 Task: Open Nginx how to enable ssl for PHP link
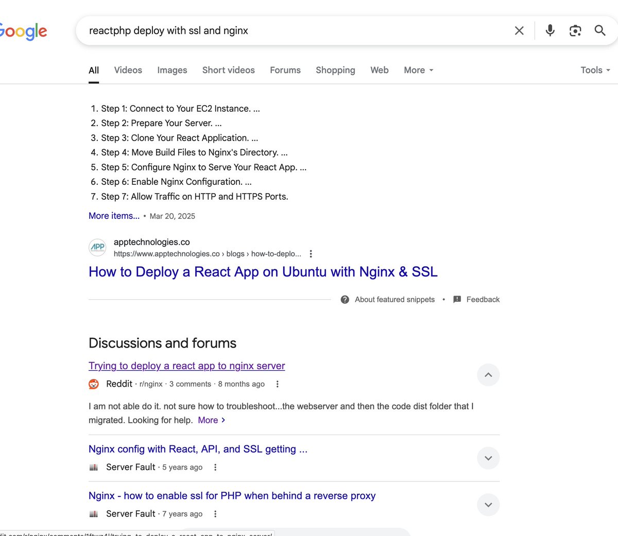point(232,496)
